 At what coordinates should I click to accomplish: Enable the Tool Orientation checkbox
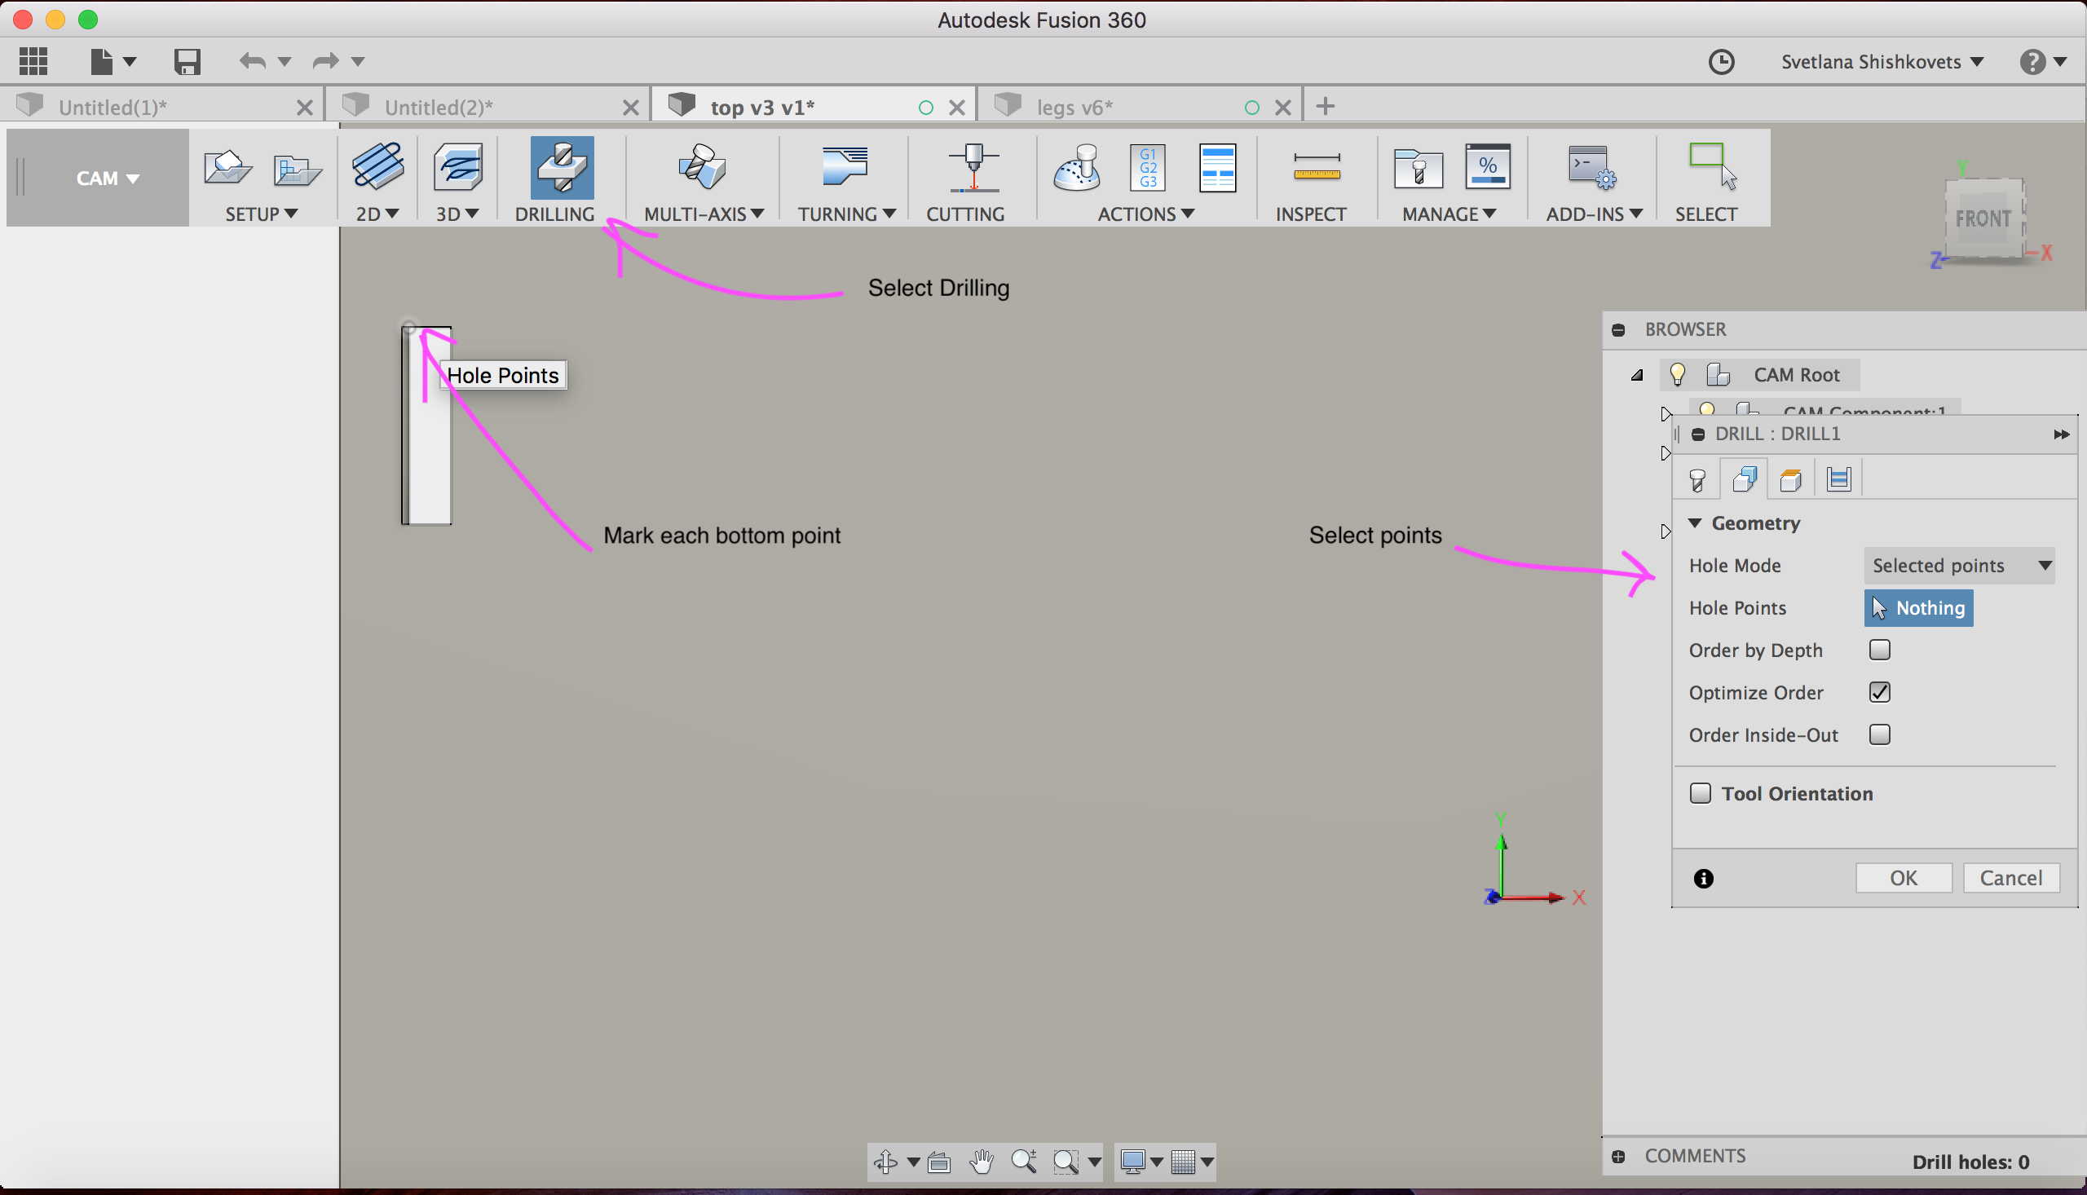tap(1700, 794)
